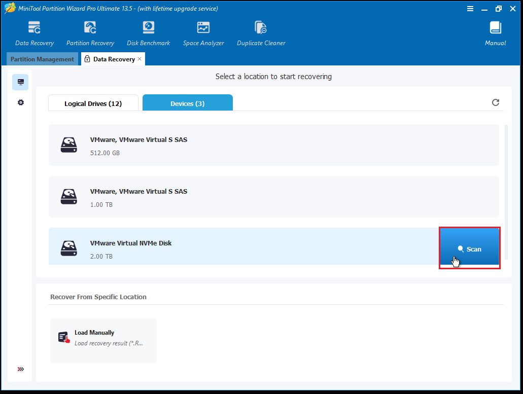Image resolution: width=523 pixels, height=394 pixels.
Task: Click the MiniTool app logo icon
Action: point(10,8)
